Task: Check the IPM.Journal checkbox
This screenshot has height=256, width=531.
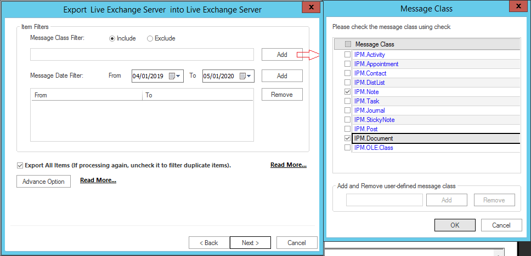Action: 347,110
